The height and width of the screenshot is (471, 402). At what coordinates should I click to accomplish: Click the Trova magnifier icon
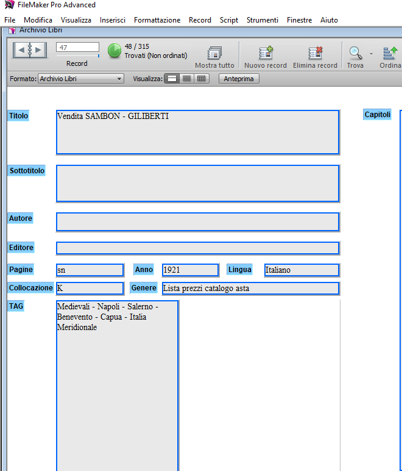(x=355, y=53)
